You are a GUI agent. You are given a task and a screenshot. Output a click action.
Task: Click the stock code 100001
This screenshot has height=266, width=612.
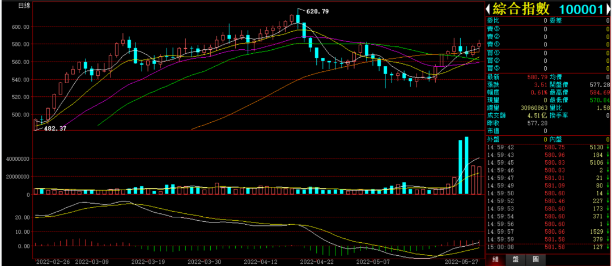[x=581, y=9]
